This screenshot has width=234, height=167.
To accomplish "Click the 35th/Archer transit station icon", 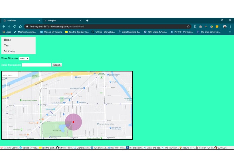I will pos(54,109).
